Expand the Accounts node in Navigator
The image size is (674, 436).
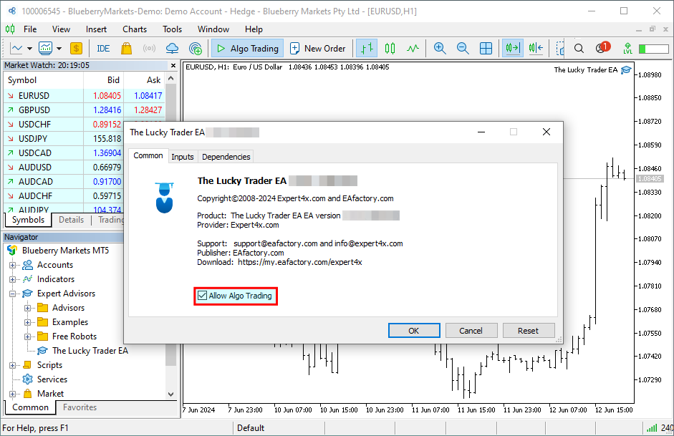tap(12, 265)
